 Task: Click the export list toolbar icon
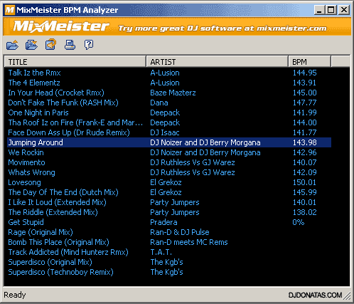(x=31, y=45)
